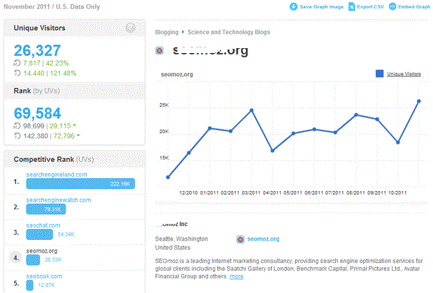
Task: Click the Save Graph Image link text
Action: point(321,7)
